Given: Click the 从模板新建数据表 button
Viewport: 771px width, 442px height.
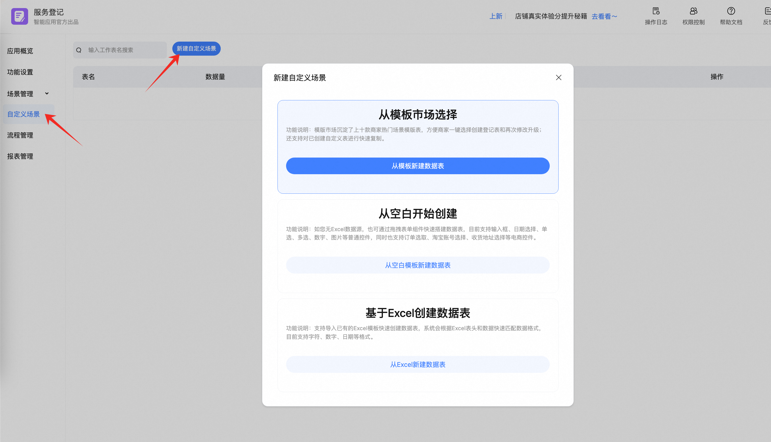Looking at the screenshot, I should (x=418, y=166).
